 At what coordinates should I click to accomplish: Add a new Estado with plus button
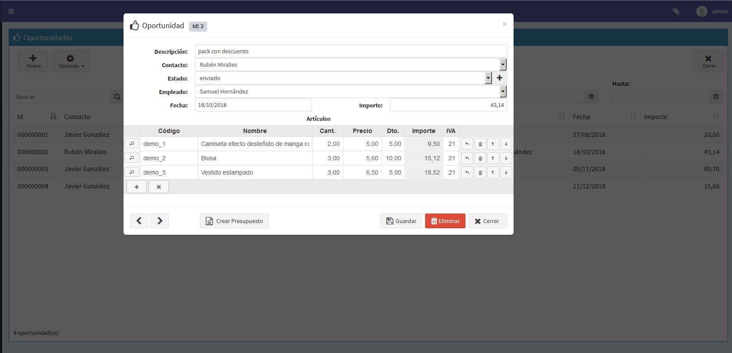499,78
